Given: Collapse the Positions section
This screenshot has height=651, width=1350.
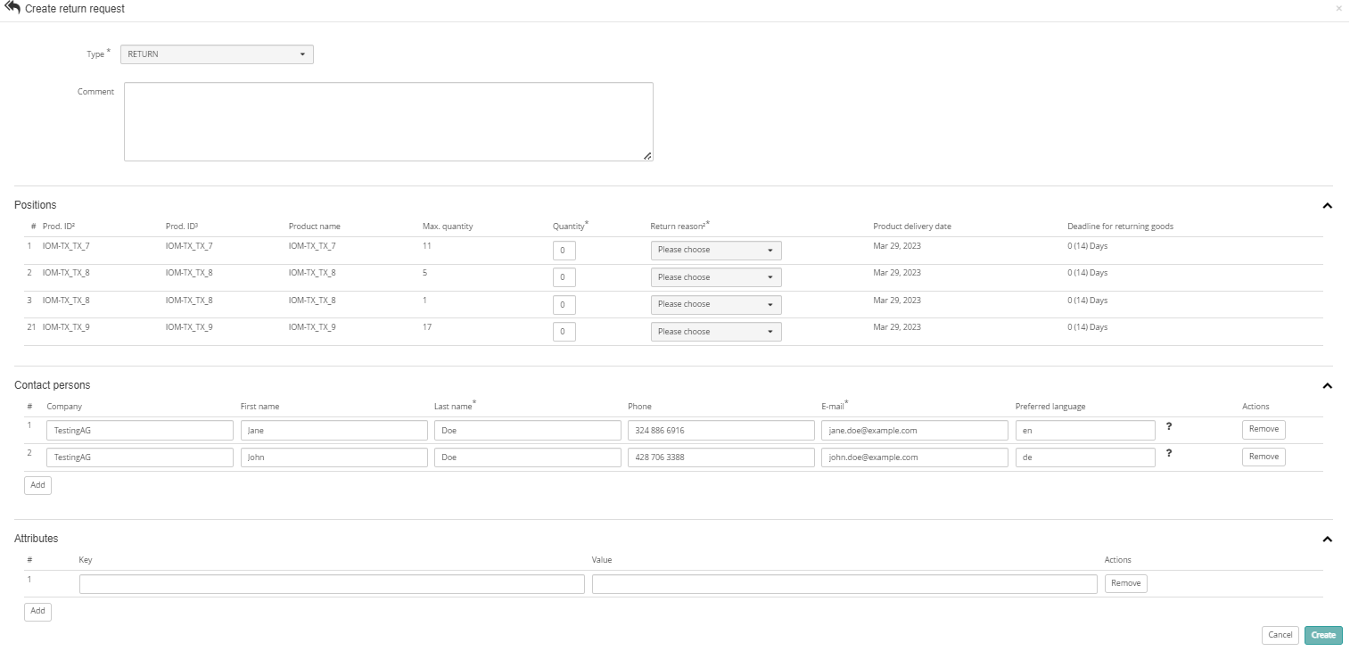Looking at the screenshot, I should 1327,205.
